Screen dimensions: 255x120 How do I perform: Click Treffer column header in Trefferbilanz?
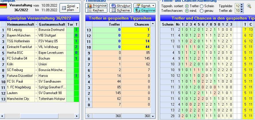(107, 24)
